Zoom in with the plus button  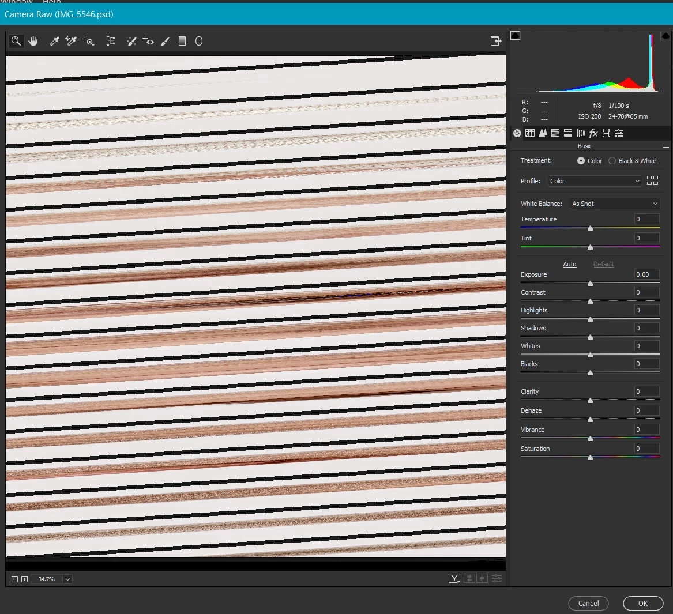[24, 579]
